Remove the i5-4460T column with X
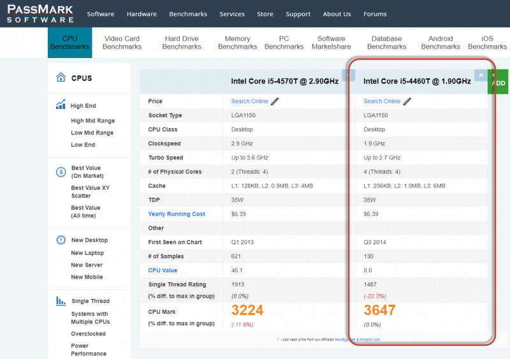 [481, 75]
